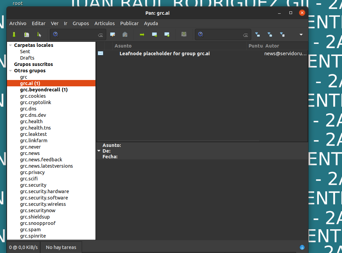Select the grc.linkfarm group
The width and height of the screenshot is (342, 253).
tap(34, 140)
